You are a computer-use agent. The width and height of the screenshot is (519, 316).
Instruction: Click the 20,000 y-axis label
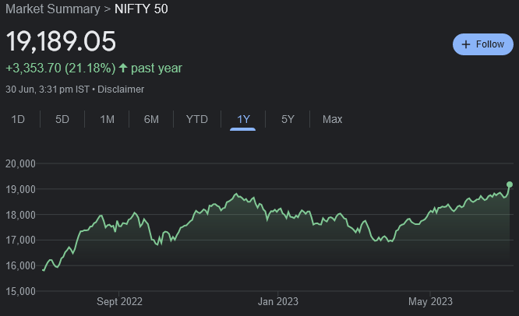[20, 163]
